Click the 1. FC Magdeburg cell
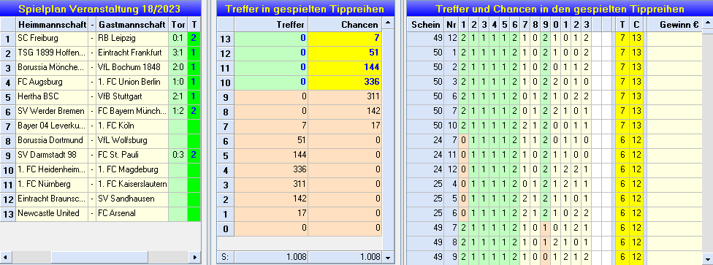The height and width of the screenshot is (265, 713). (132, 169)
